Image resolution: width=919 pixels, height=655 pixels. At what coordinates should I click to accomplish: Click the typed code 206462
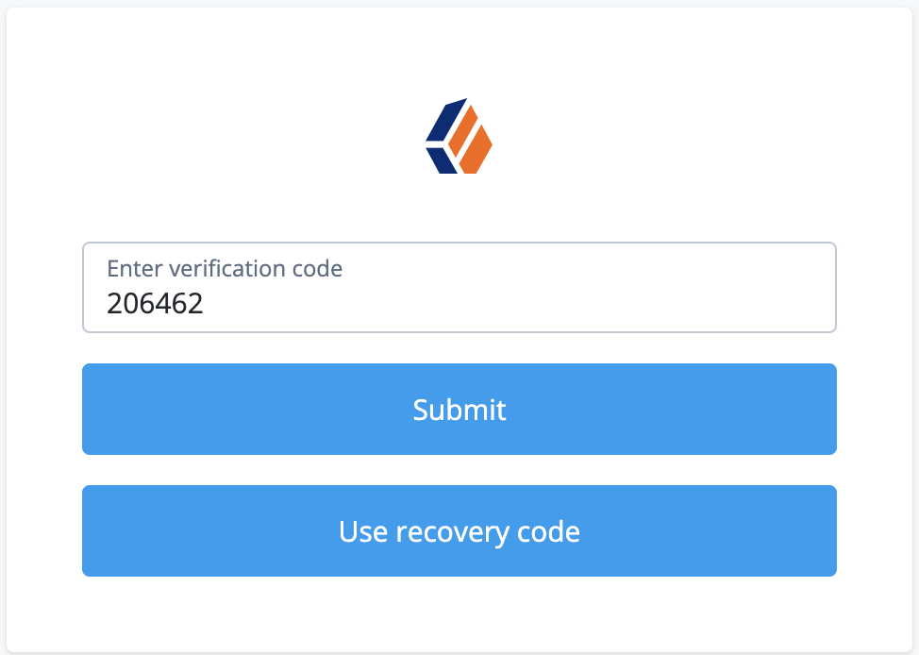(156, 304)
